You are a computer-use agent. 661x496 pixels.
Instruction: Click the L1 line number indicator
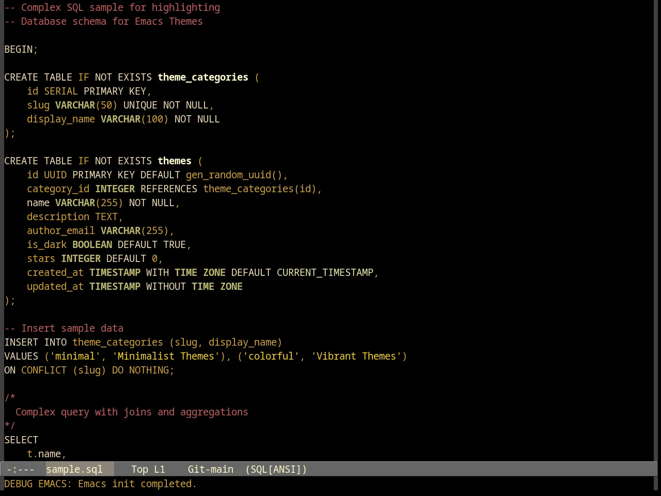(x=160, y=469)
